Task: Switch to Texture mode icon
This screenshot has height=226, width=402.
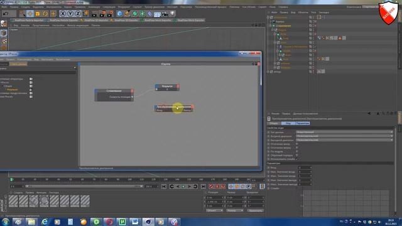Action: (x=4, y=41)
